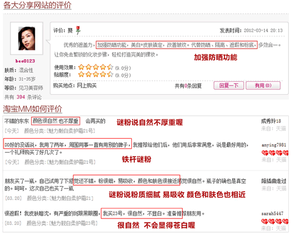Screen dimensions: 293x239
Task: Click the 各大分享网站的评价 heading
Action: (37, 5)
